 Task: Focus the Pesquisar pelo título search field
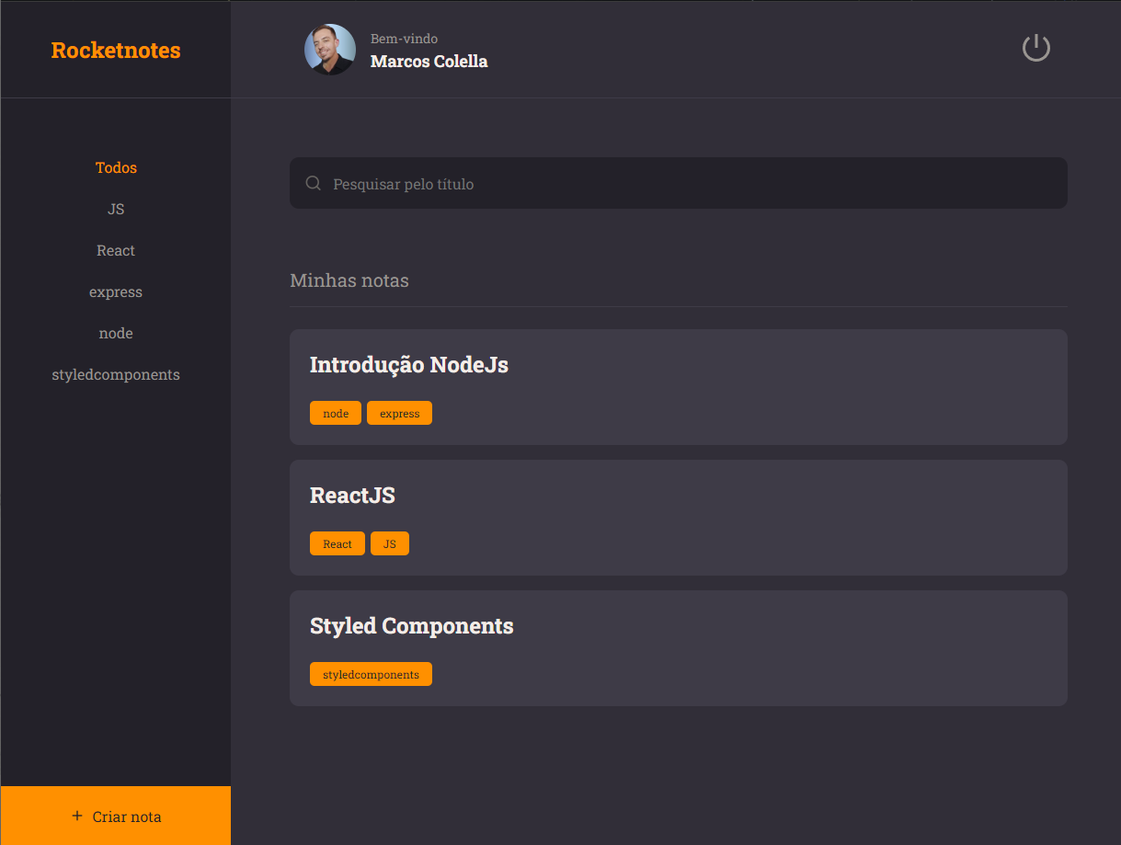click(679, 183)
